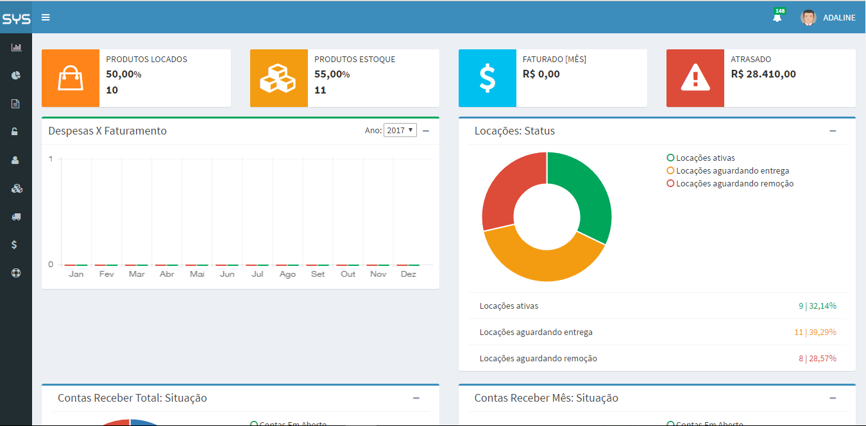Collapse the Contas Receber Total panel

[x=416, y=398]
